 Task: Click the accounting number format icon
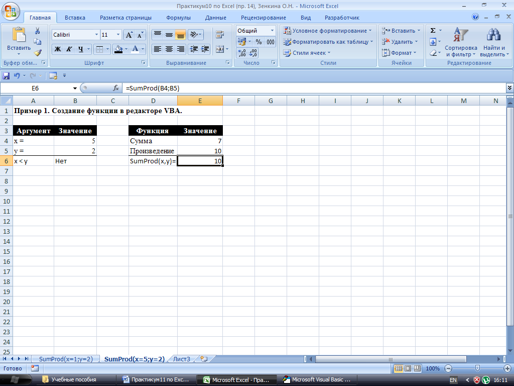(x=241, y=42)
